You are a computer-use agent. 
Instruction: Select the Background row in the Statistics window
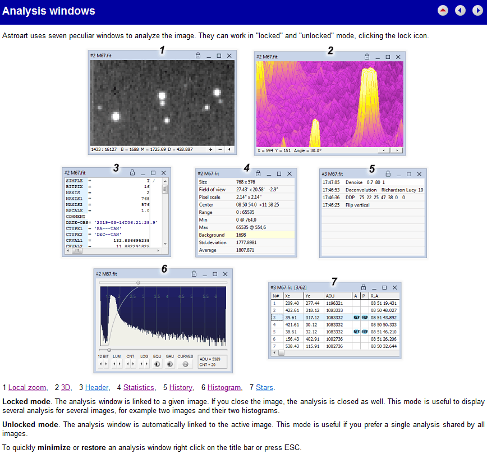[x=246, y=235]
